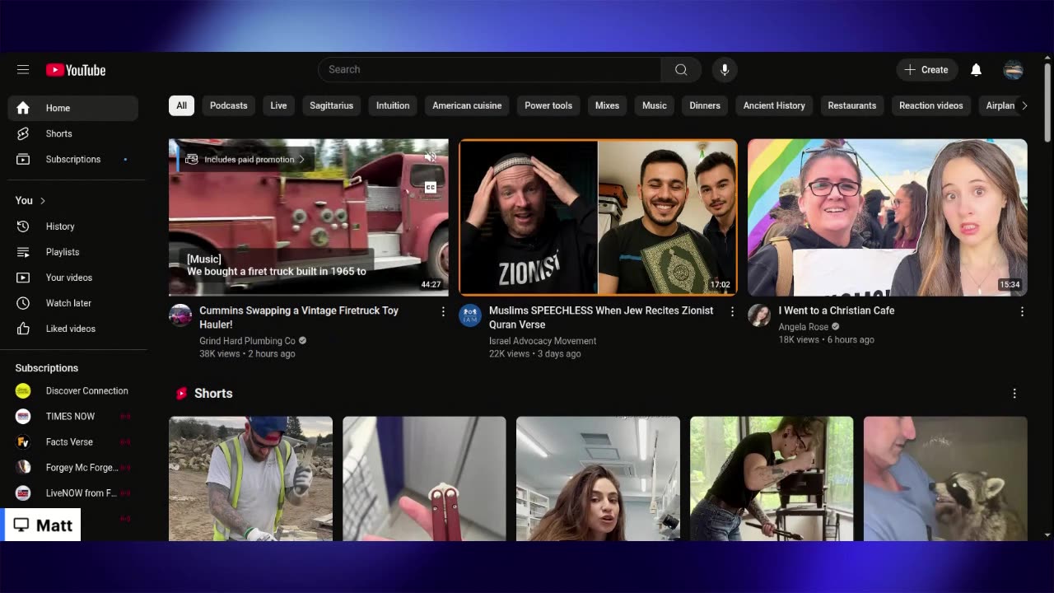Open Angela Rose channel avatar
This screenshot has height=593, width=1054.
click(759, 315)
